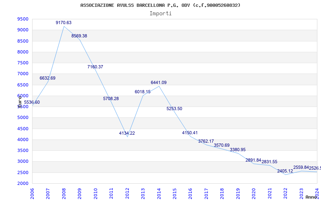Click the 2020 x-axis year label
The width and height of the screenshot is (321, 201).
(x=254, y=194)
